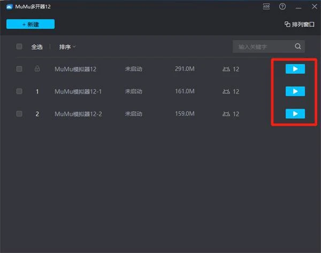Launch the MuMu模拟器12-1 emulator instance
The width and height of the screenshot is (321, 253).
tap(295, 91)
